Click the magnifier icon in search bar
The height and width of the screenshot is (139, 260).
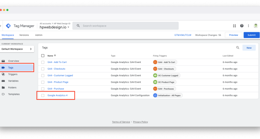coord(78,26)
